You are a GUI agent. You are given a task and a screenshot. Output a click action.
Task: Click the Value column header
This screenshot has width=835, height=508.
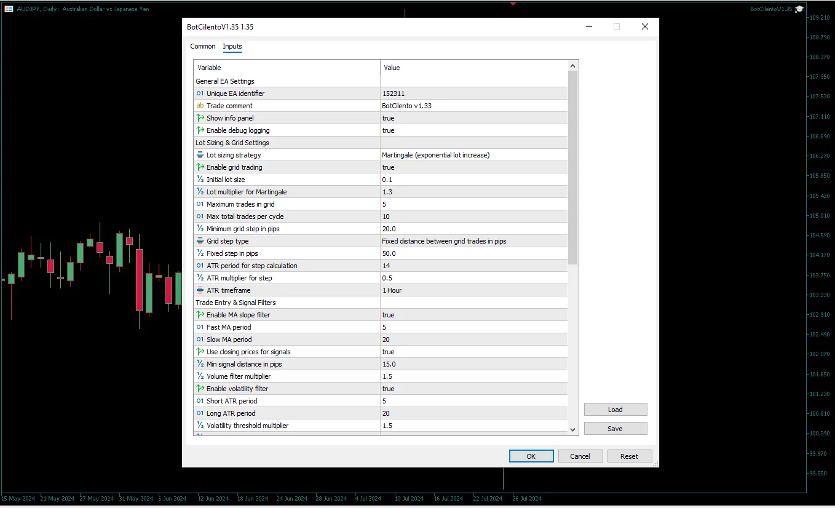[x=474, y=68]
